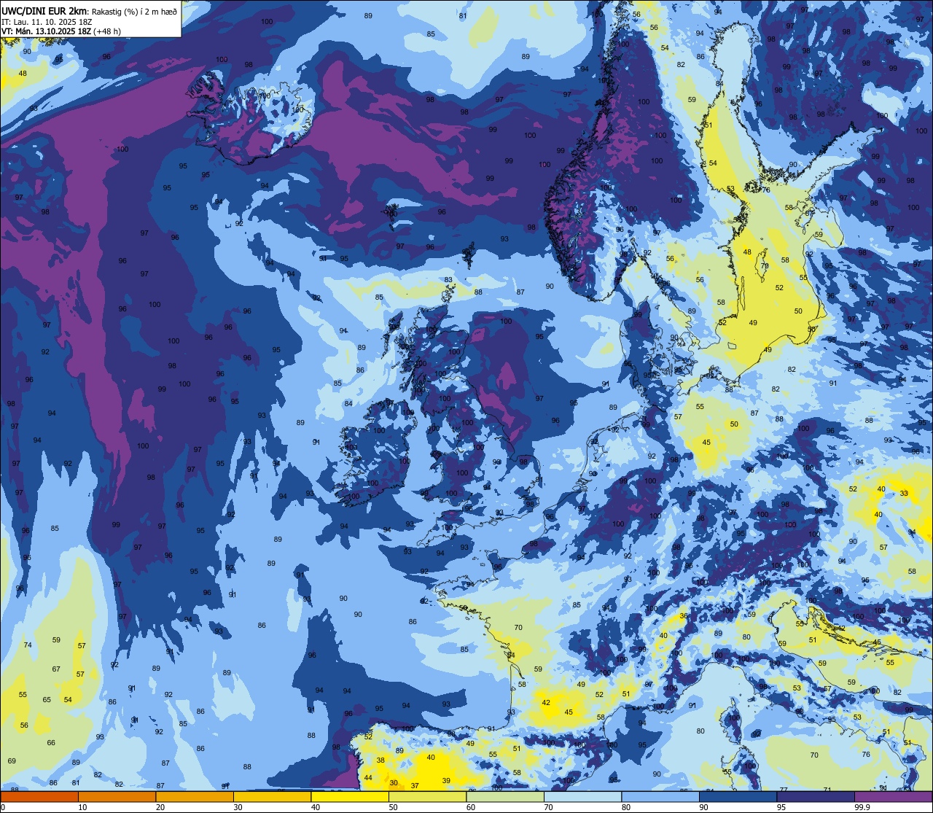Click the legend tick label "99.9"
Screen dimensions: 933x813
[x=862, y=807]
